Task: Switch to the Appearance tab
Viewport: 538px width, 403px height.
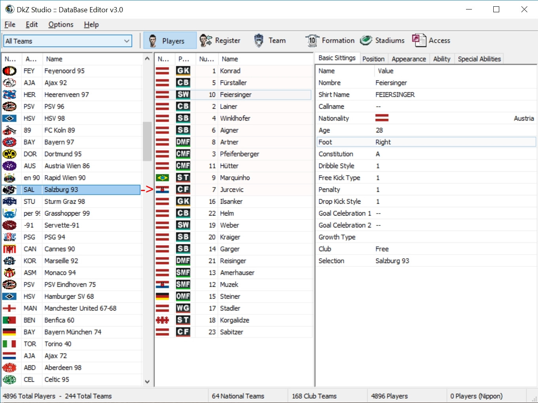Action: pos(409,59)
